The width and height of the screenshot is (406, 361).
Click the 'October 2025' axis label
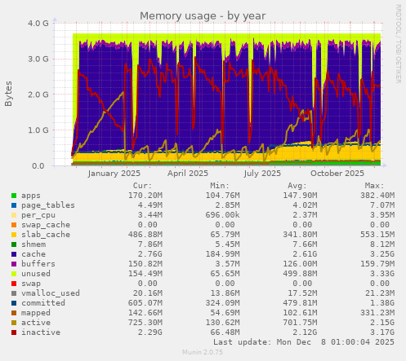click(x=337, y=174)
